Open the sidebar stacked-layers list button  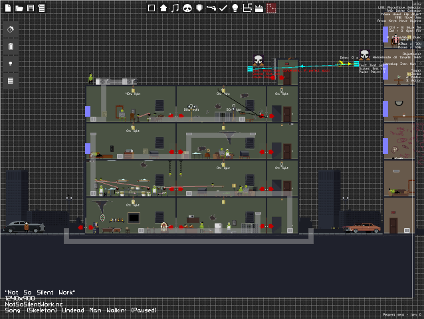(x=11, y=81)
